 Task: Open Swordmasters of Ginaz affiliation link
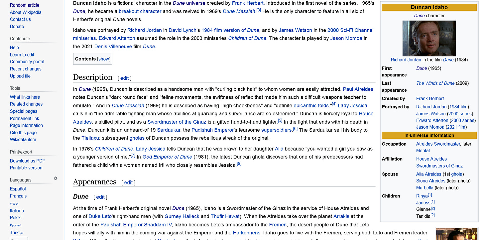click(439, 166)
